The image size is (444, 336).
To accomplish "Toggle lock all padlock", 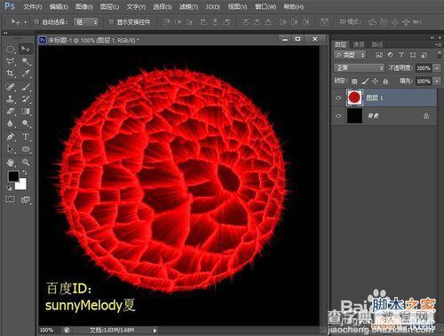I will click(385, 81).
